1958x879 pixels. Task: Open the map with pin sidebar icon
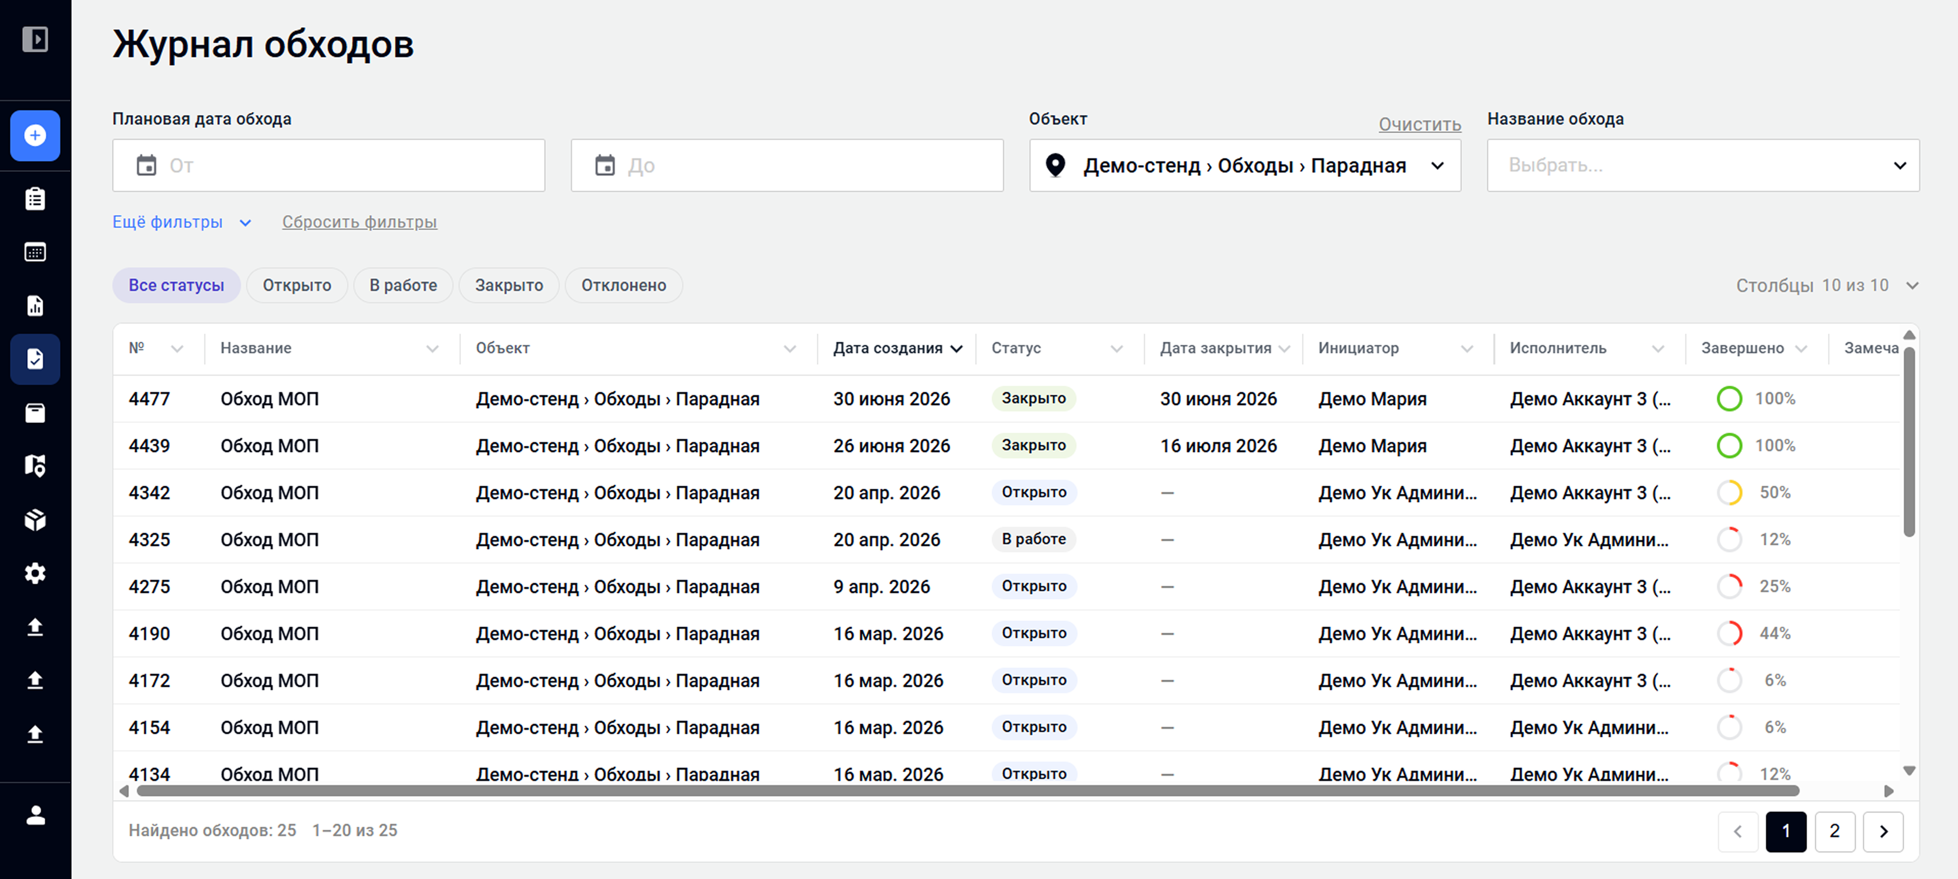(35, 466)
